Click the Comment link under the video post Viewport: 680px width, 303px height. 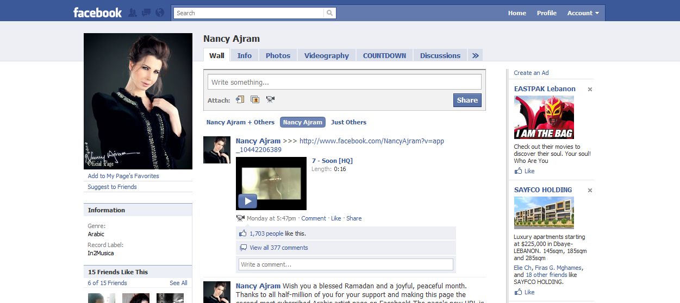click(314, 218)
